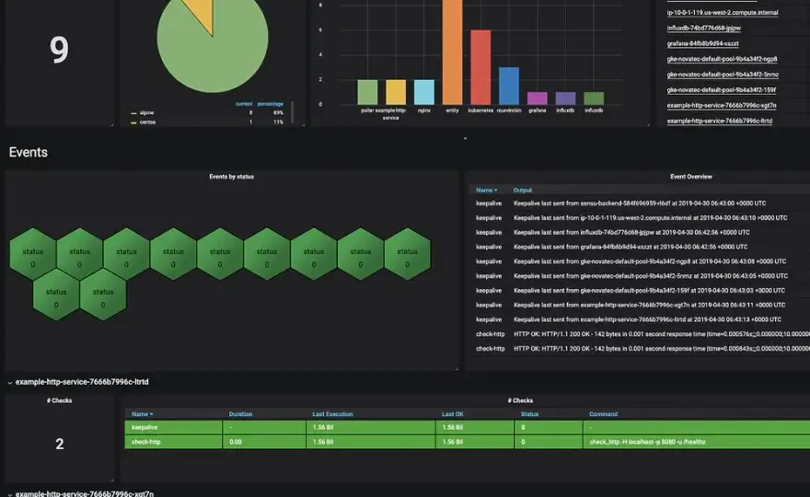Select the keepalive row from grafana-84fb8b9d94-xszzt
Screen dimensions: 810x497
[x=641, y=247]
